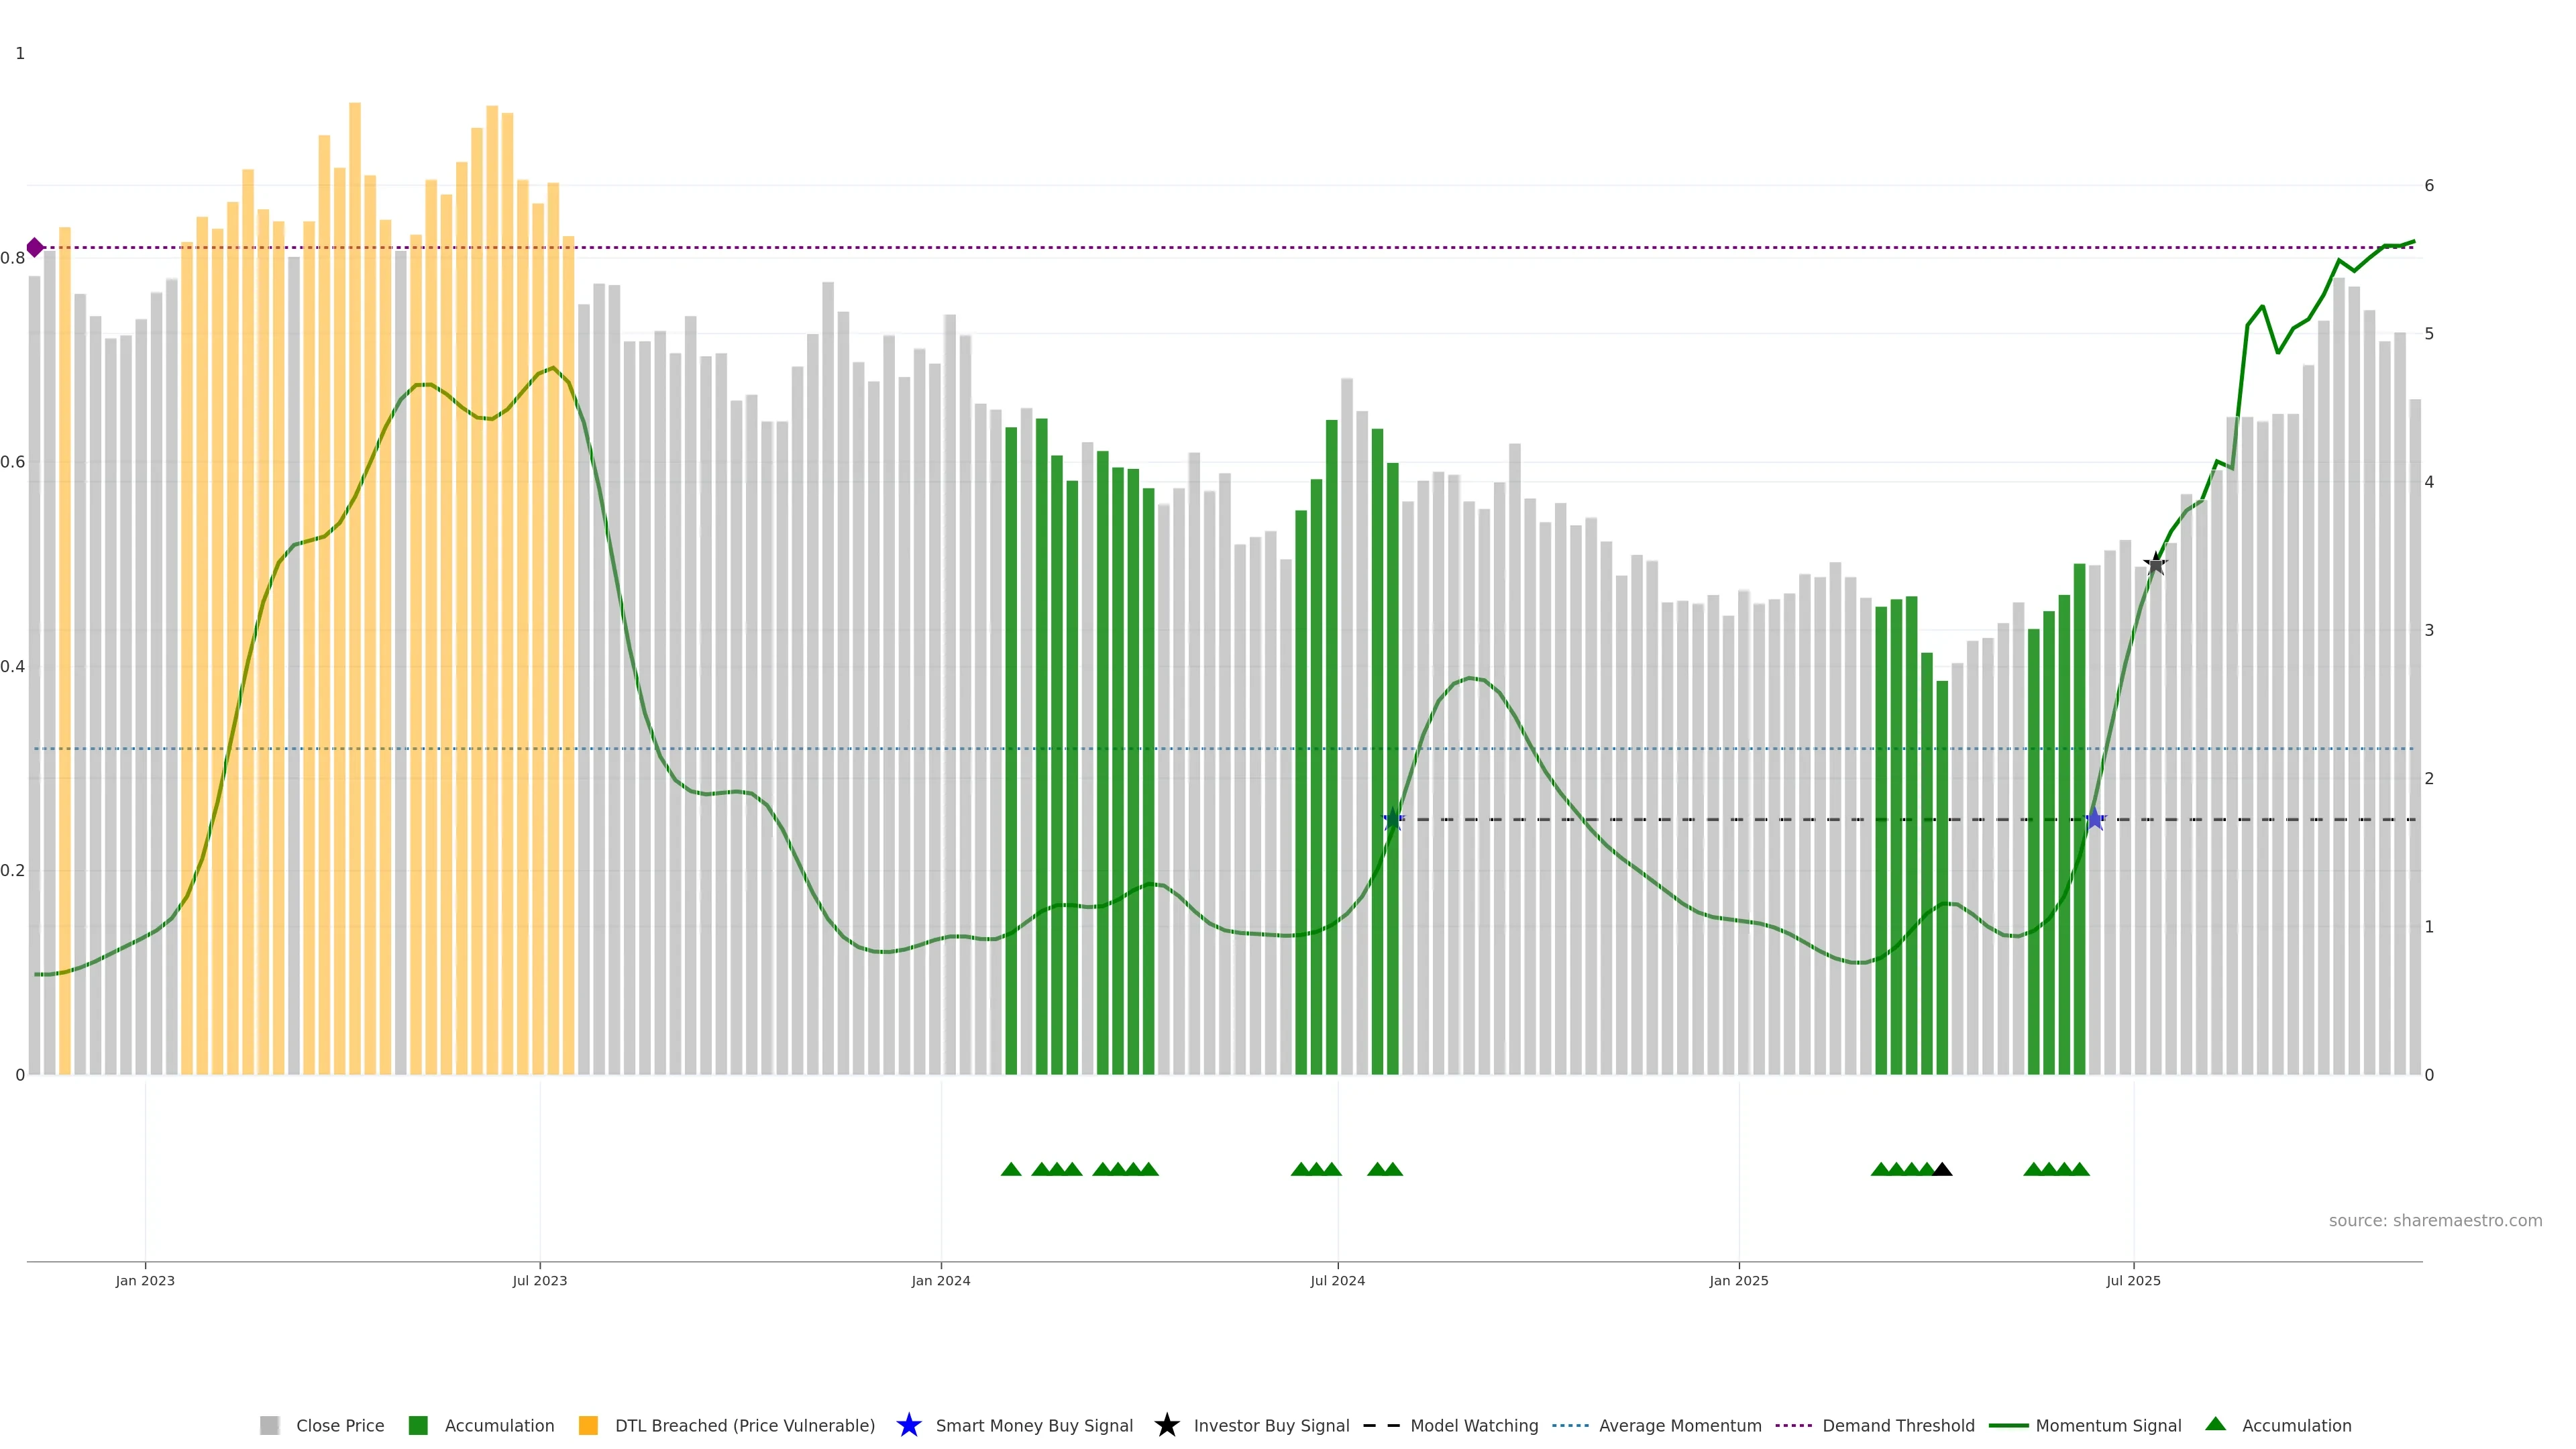
Task: Click the blue star marker near June 2025
Action: (x=2094, y=819)
